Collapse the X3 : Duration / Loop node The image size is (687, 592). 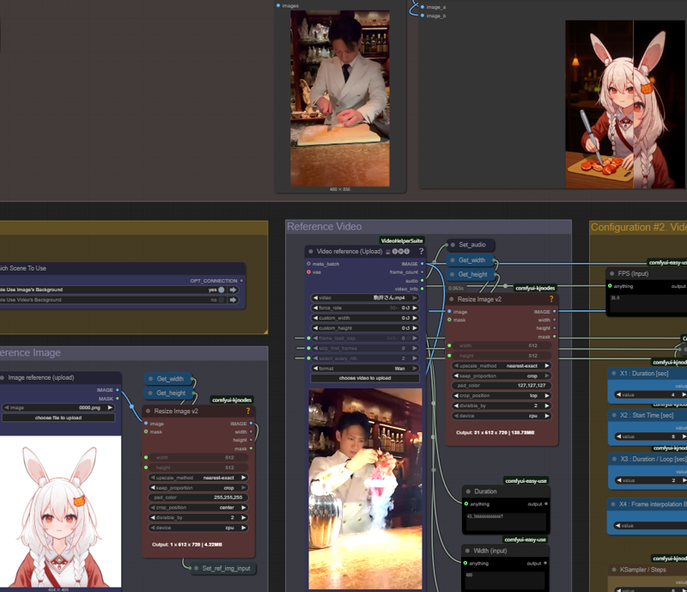(614, 459)
